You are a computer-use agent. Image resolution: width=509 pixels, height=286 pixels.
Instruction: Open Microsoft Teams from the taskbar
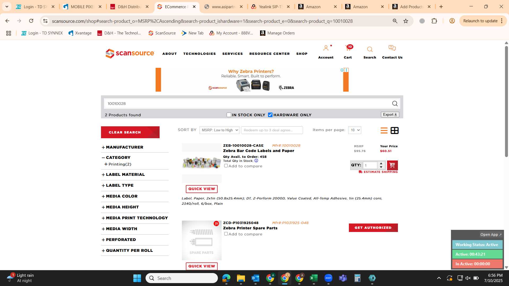pos(343,278)
